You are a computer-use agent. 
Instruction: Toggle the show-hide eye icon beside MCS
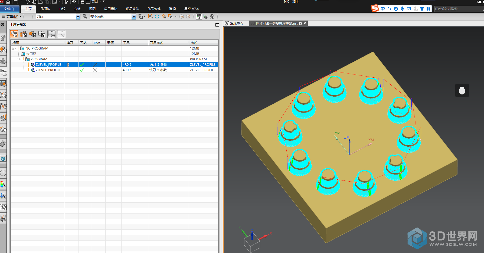[x=206, y=17]
